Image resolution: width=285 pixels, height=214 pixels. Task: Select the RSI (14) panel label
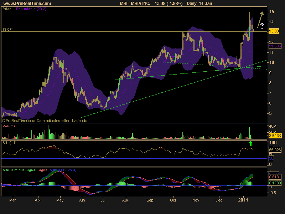pyautogui.click(x=9, y=142)
